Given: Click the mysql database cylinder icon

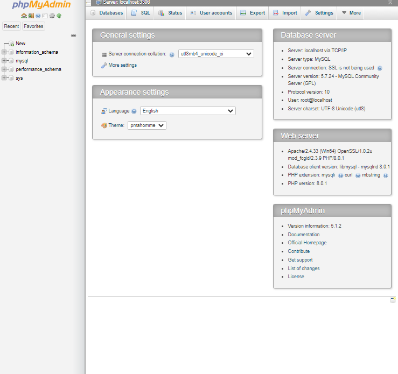Looking at the screenshot, I should click(11, 61).
